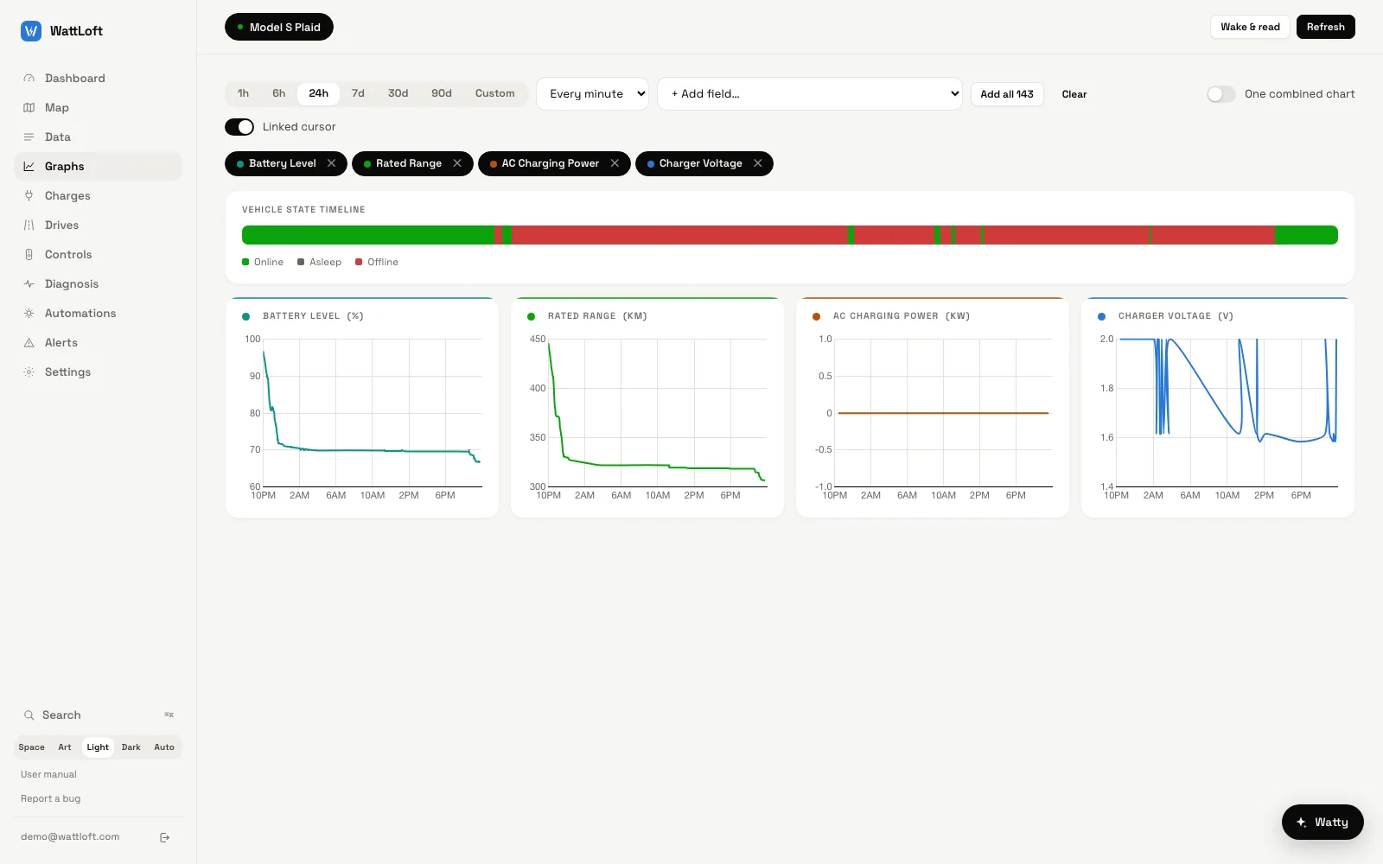Select the 1h time range
Screen dimensions: 1383x864
click(244, 93)
